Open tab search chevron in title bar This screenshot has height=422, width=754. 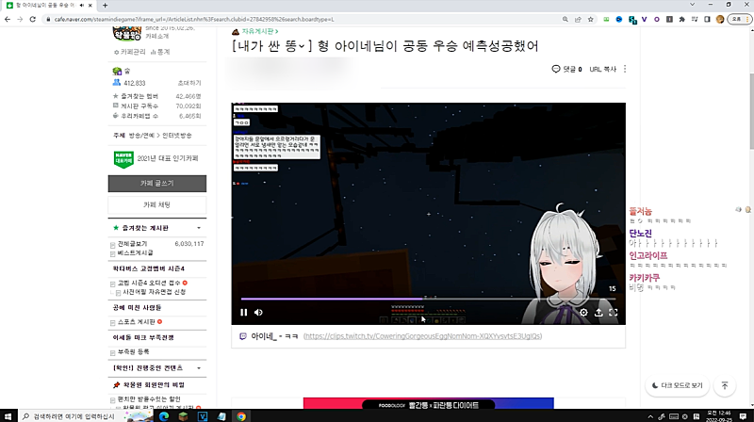692,5
